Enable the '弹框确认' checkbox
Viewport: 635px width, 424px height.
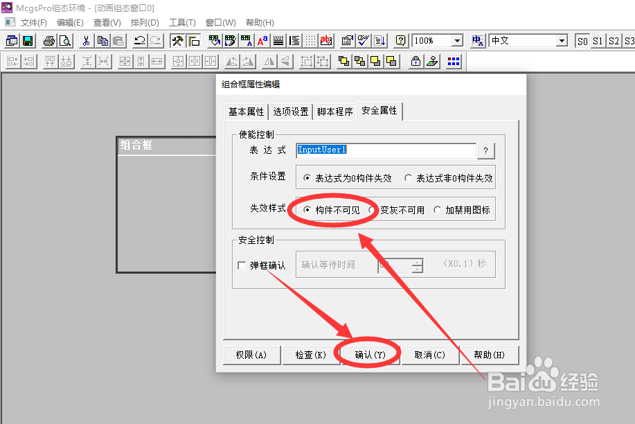pyautogui.click(x=242, y=265)
